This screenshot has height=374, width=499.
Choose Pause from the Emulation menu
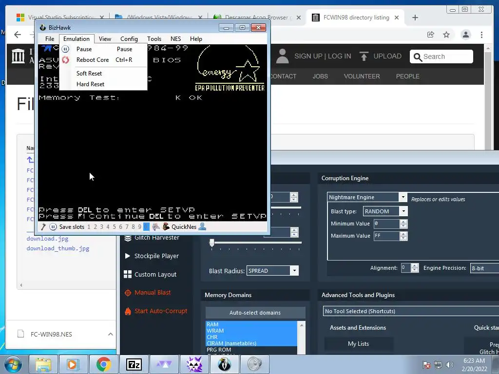[103, 49]
